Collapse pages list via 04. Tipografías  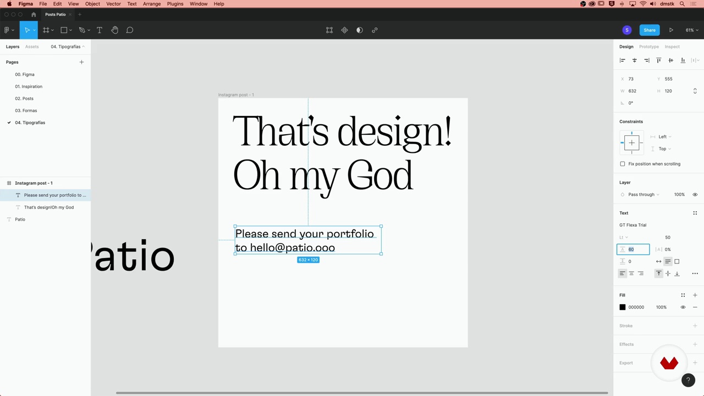click(x=68, y=47)
